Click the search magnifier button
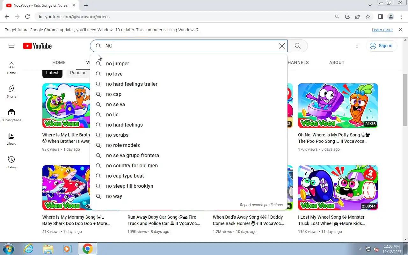 (x=297, y=46)
